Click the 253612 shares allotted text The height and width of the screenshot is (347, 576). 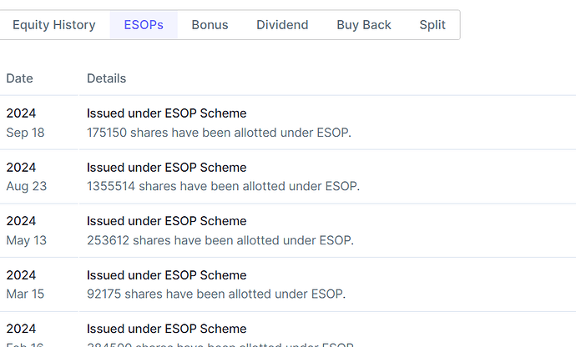pyautogui.click(x=220, y=240)
